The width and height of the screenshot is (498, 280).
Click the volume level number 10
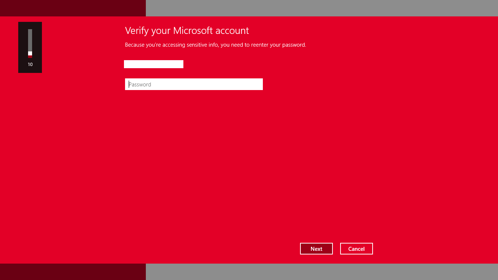coord(30,65)
